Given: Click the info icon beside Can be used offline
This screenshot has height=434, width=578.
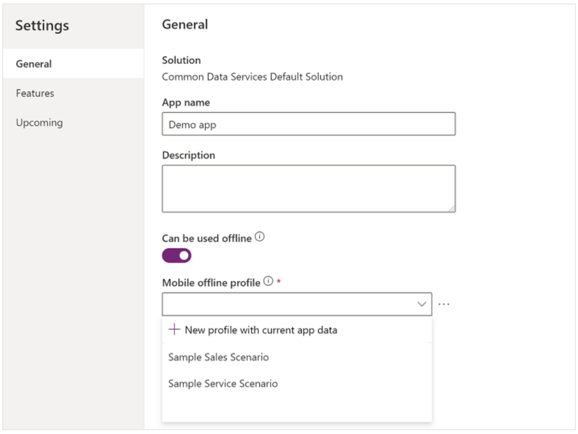Looking at the screenshot, I should (260, 237).
